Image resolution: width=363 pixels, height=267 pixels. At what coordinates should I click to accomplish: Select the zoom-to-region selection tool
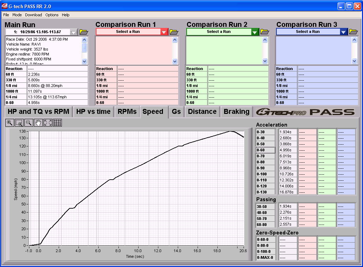click(19, 123)
